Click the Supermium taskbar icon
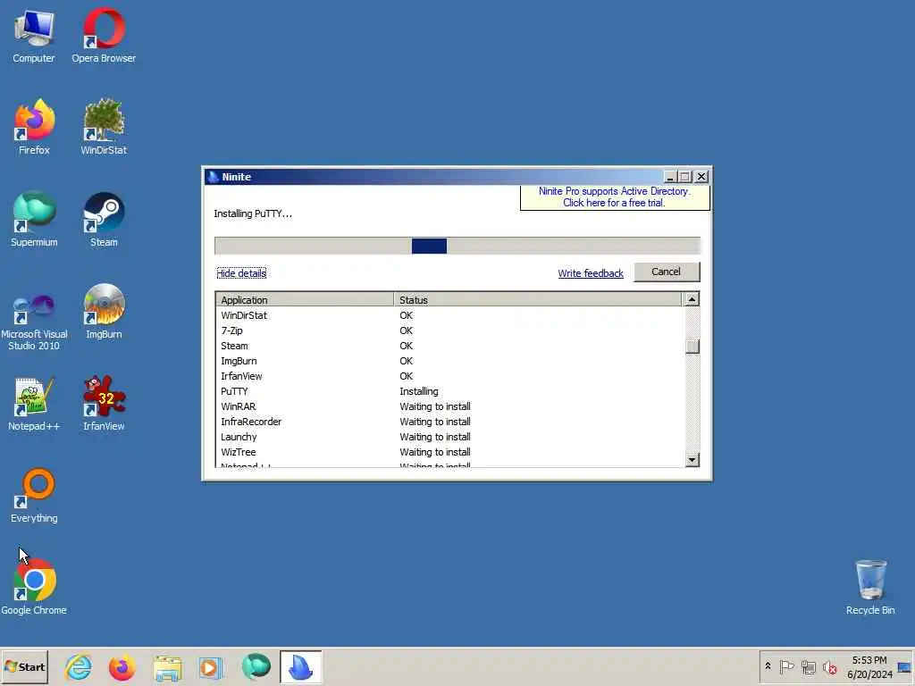 click(256, 667)
